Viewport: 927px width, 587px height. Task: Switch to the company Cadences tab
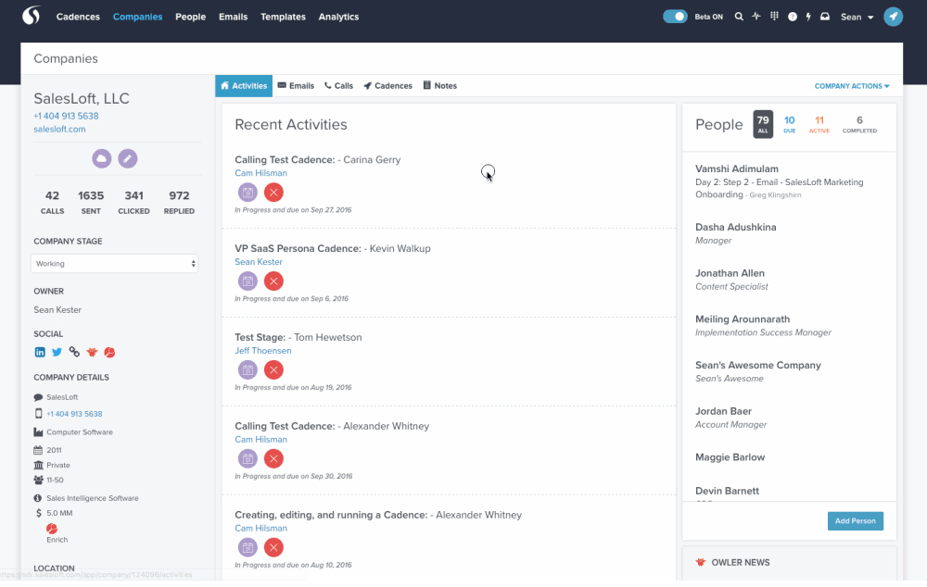387,85
